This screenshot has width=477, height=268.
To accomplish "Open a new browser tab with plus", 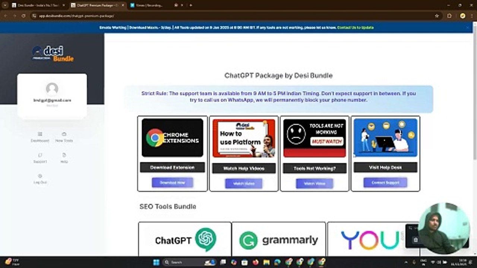I will click(x=191, y=5).
